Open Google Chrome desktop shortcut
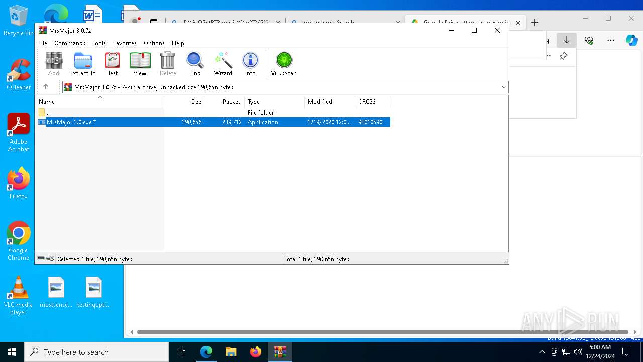Screen dimensions: 643x362 [19, 241]
